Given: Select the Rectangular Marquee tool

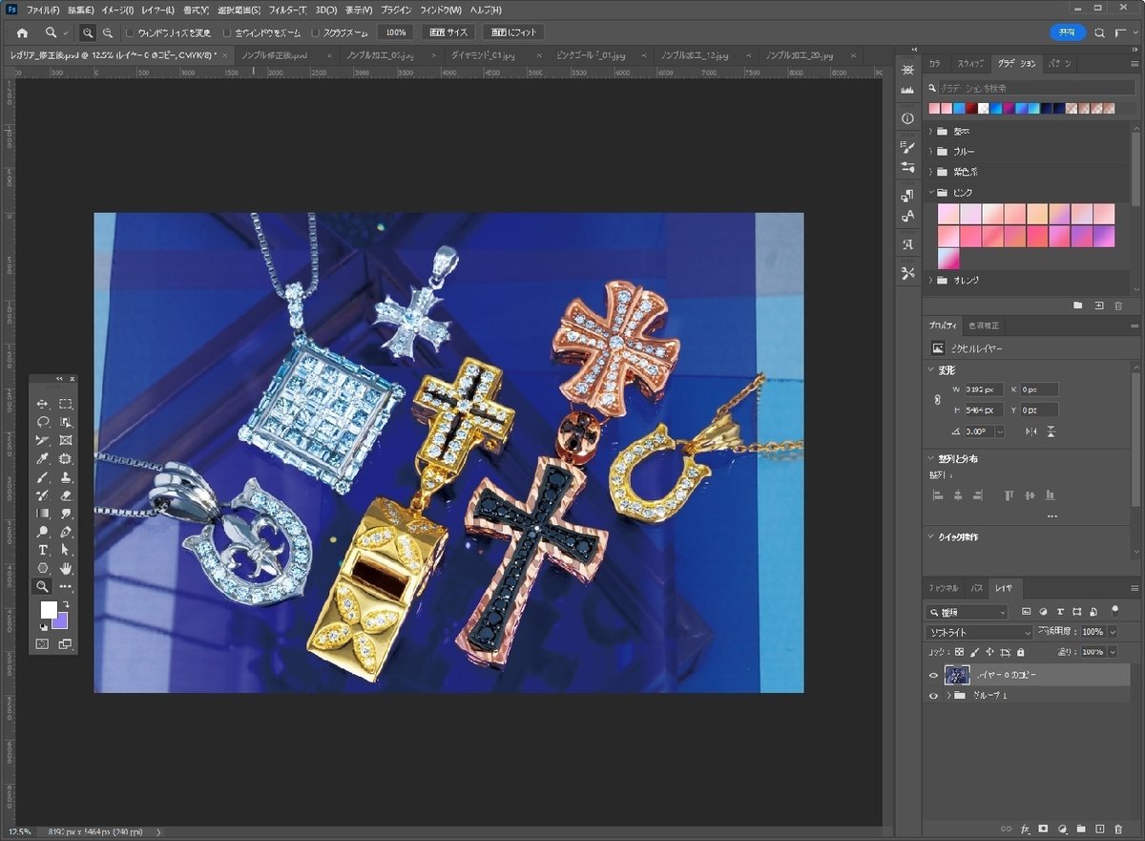Looking at the screenshot, I should tap(66, 404).
